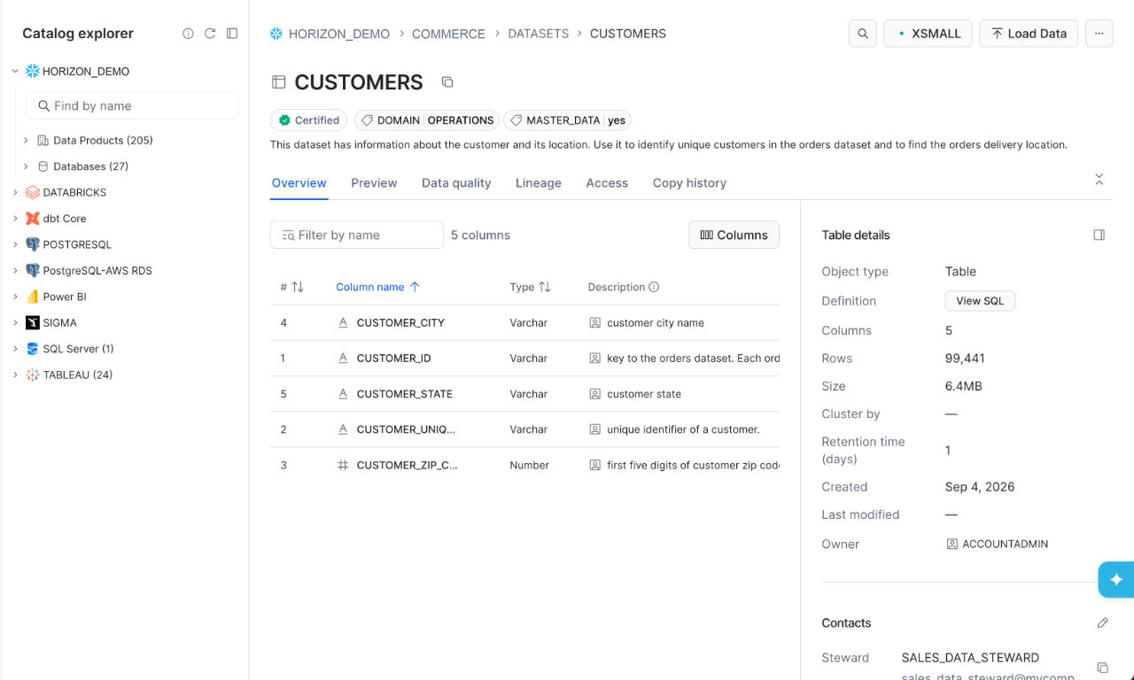Click the MASTER_DATA yes tag
This screenshot has height=680, width=1134.
567,120
